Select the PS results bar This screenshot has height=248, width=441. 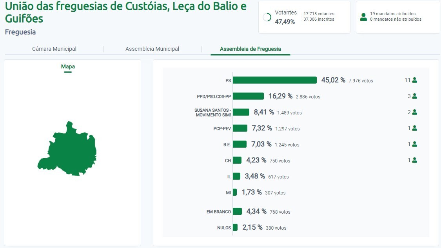(274, 80)
